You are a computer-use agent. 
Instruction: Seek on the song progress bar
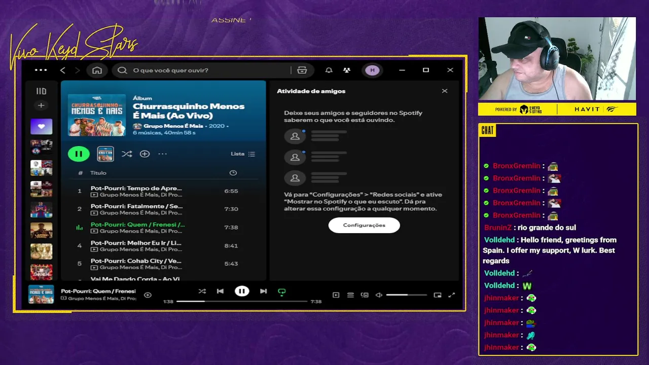(242, 301)
